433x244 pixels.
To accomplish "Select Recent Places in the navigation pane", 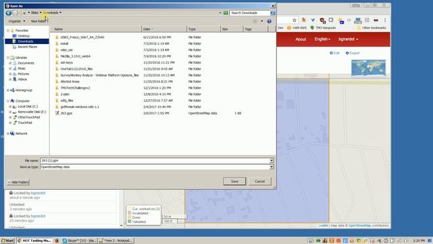I will [x=27, y=47].
